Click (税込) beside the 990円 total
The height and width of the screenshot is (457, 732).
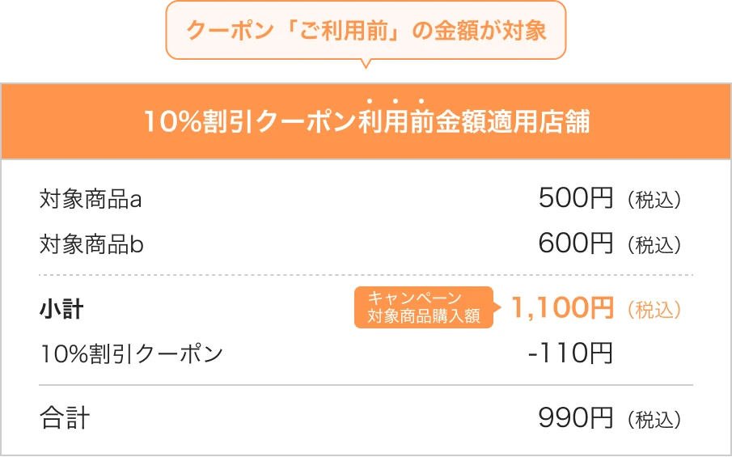coord(654,420)
